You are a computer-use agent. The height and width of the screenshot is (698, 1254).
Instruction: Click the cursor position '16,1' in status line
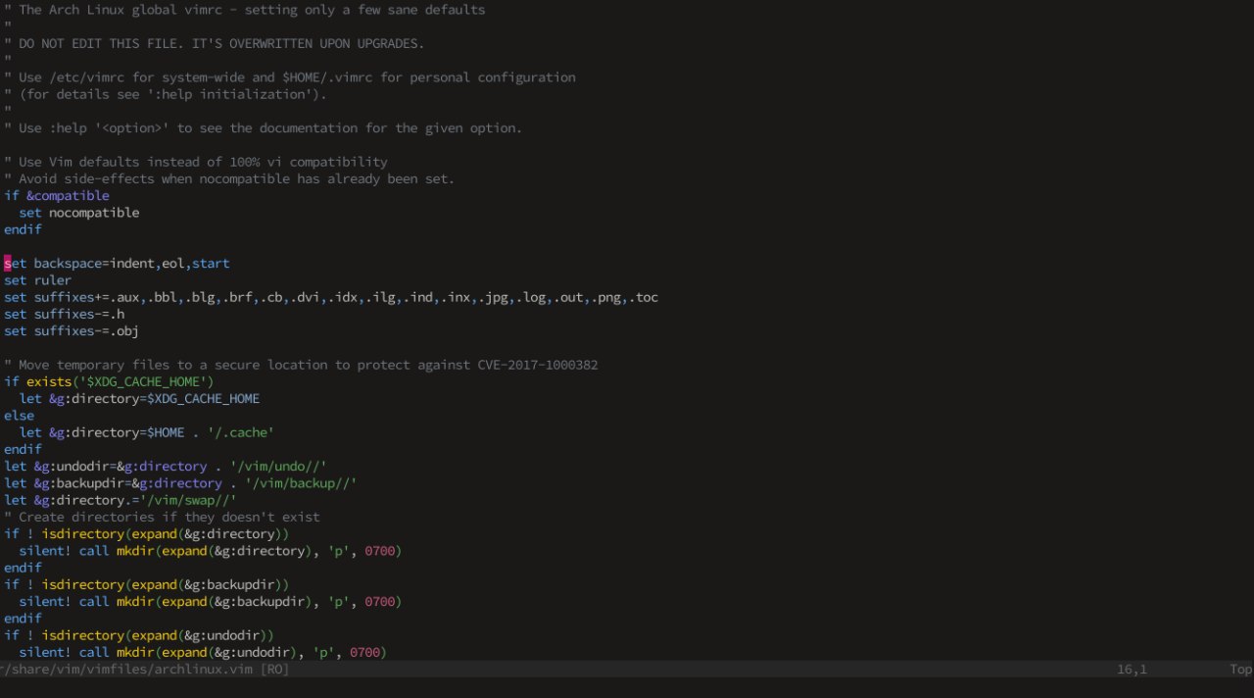point(1133,670)
